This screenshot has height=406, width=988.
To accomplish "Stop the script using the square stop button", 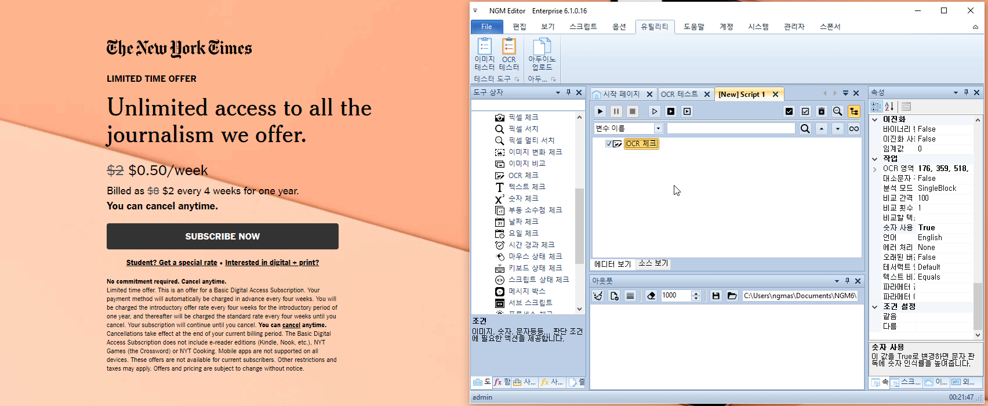I will coord(633,111).
